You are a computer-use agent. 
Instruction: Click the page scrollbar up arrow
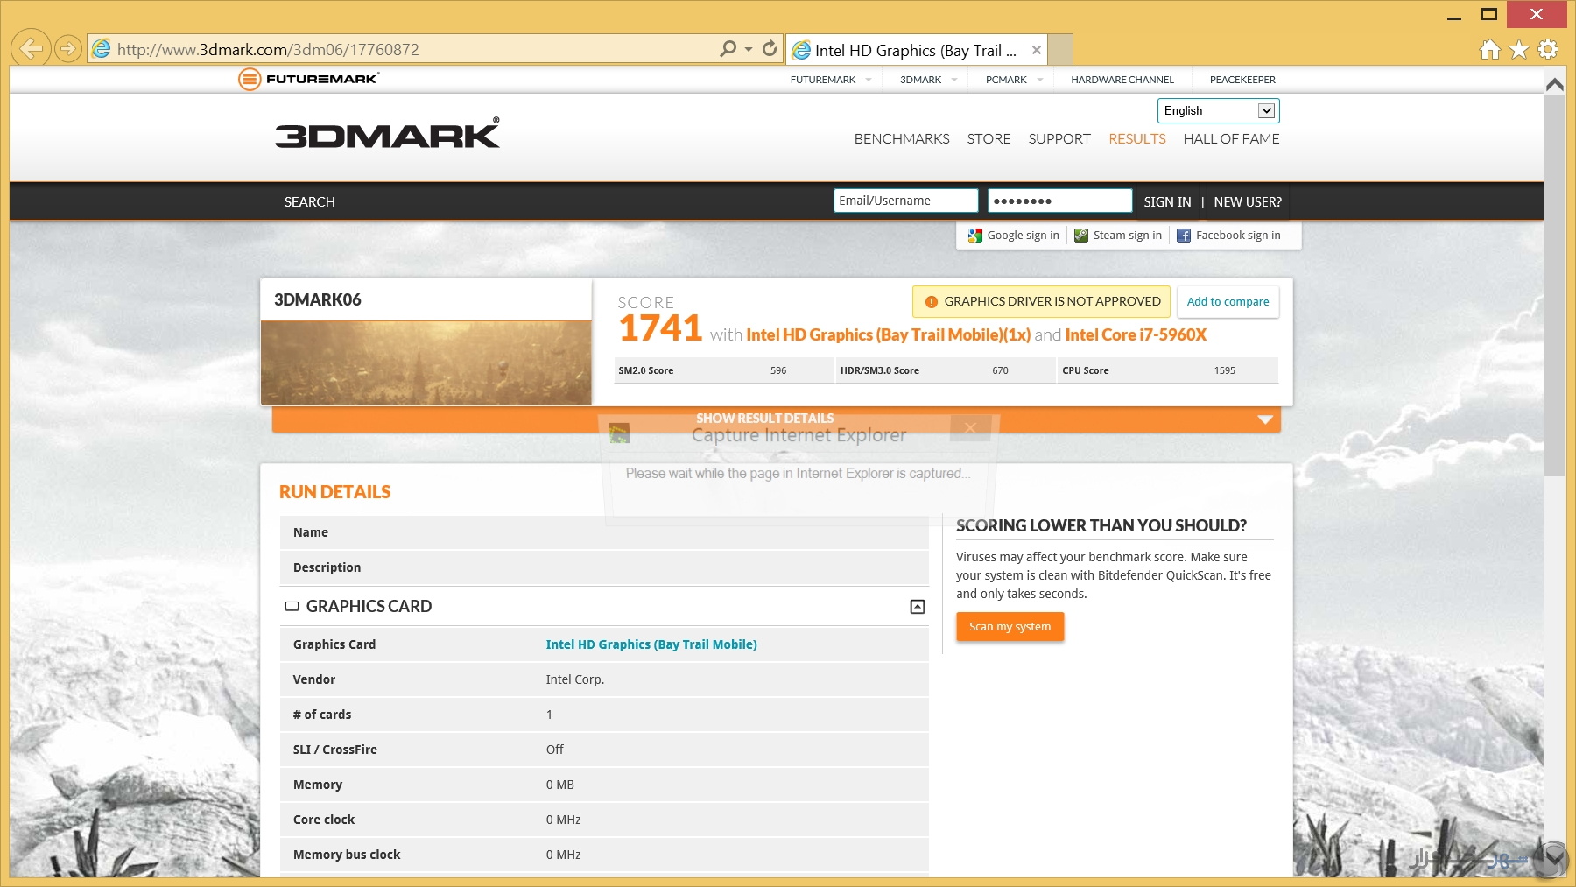[x=1555, y=84]
